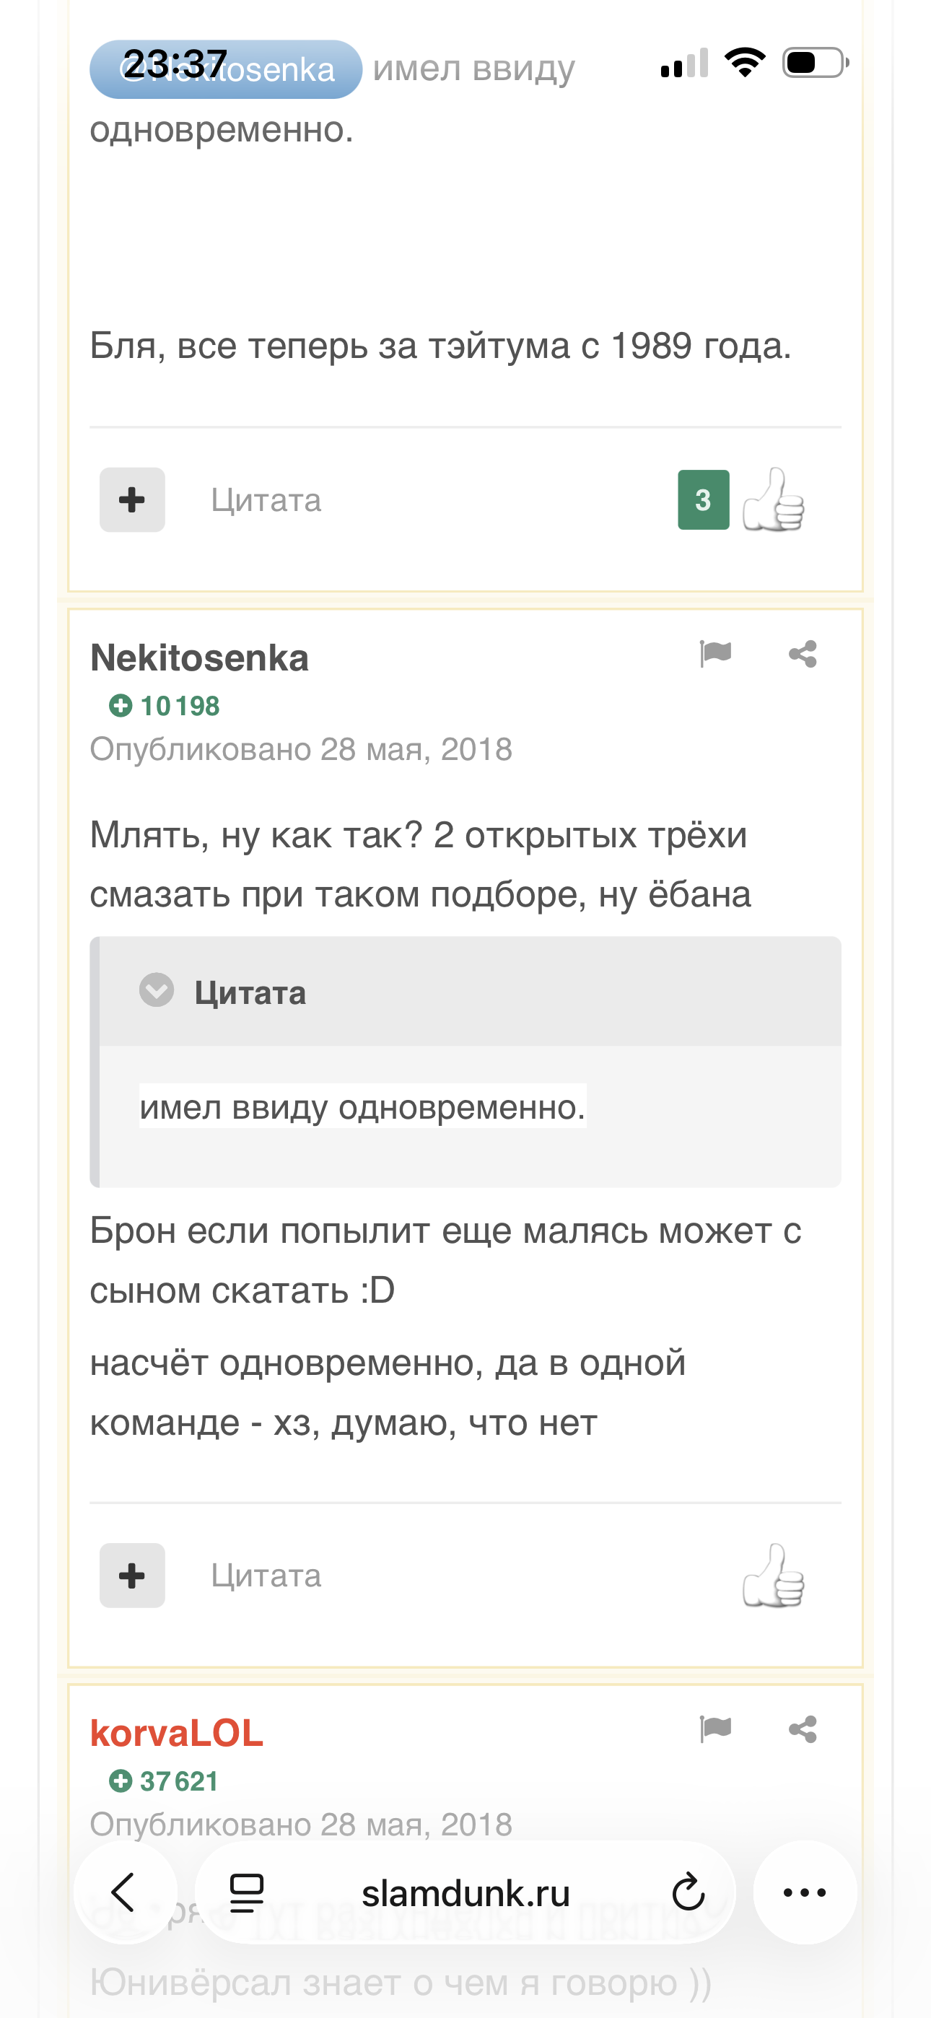This screenshot has width=931, height=2018.
Task: Open korvaLOL's profile from username
Action: coord(176,1734)
